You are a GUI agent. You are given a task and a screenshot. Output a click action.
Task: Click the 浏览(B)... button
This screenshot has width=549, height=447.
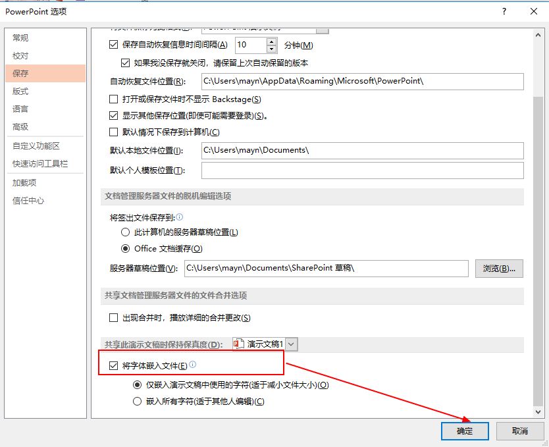point(499,269)
